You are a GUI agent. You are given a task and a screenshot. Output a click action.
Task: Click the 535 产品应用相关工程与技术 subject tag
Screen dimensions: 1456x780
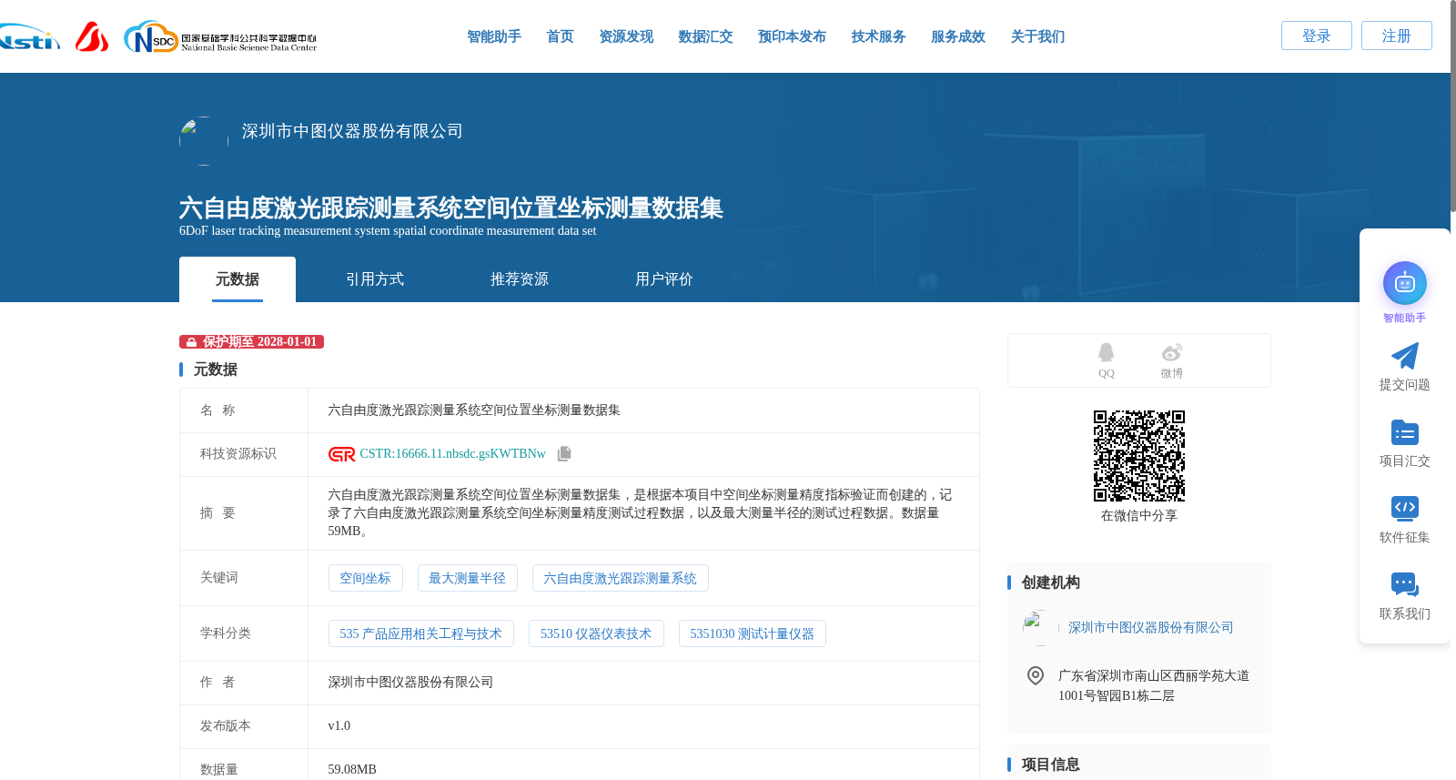pos(421,633)
